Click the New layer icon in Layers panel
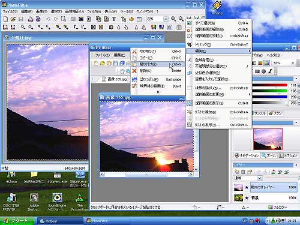 [x=237, y=172]
